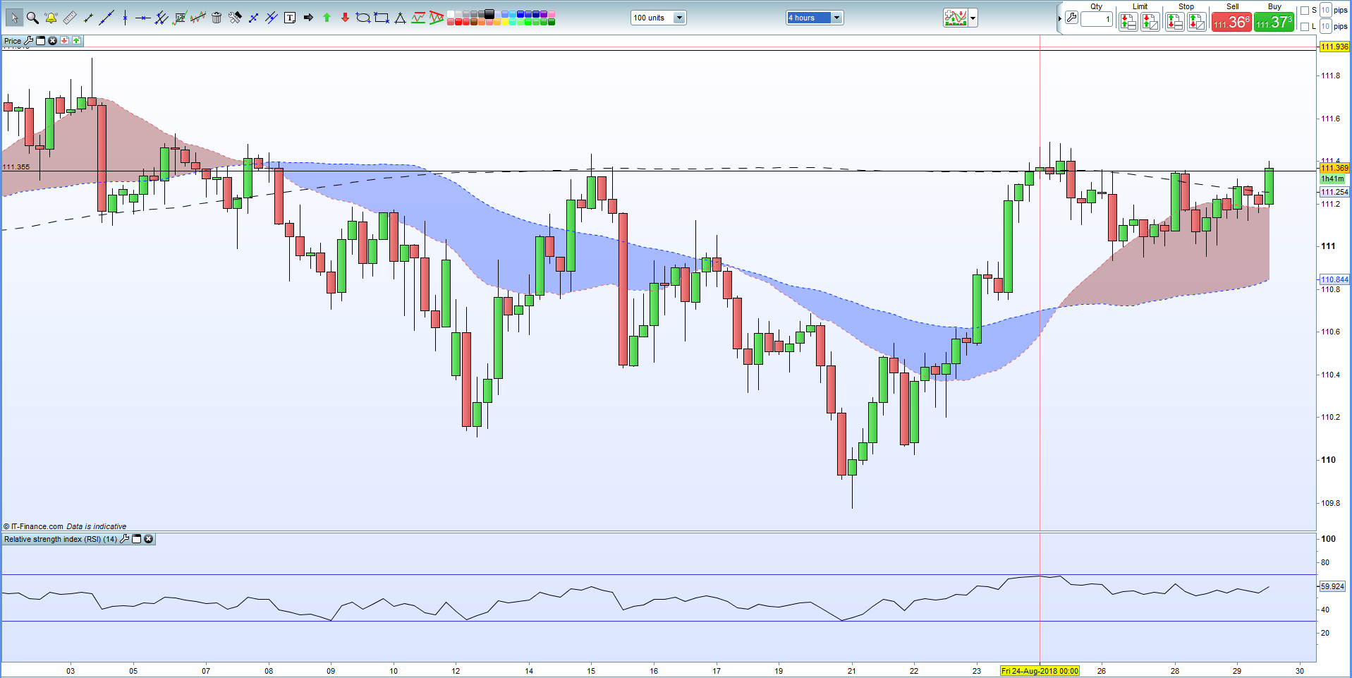Select the text annotation tool
Screen dimensions: 1352x678
290,18
